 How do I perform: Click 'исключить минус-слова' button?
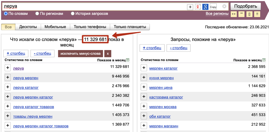(x=81, y=53)
